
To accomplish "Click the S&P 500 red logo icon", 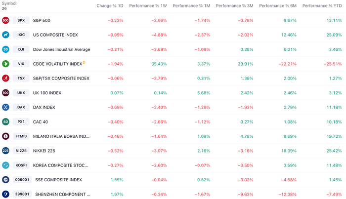I will coord(5,20).
